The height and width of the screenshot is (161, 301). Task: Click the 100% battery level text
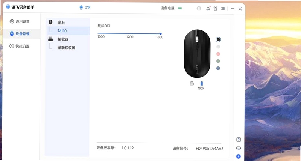point(201,89)
